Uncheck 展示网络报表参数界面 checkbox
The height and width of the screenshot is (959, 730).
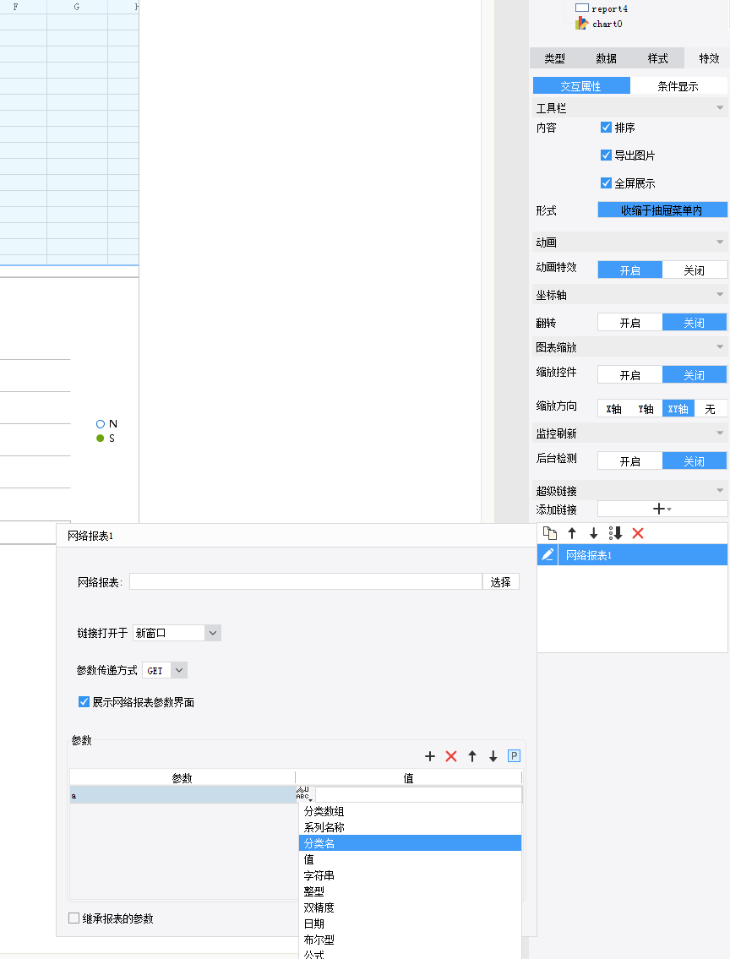pyautogui.click(x=84, y=701)
